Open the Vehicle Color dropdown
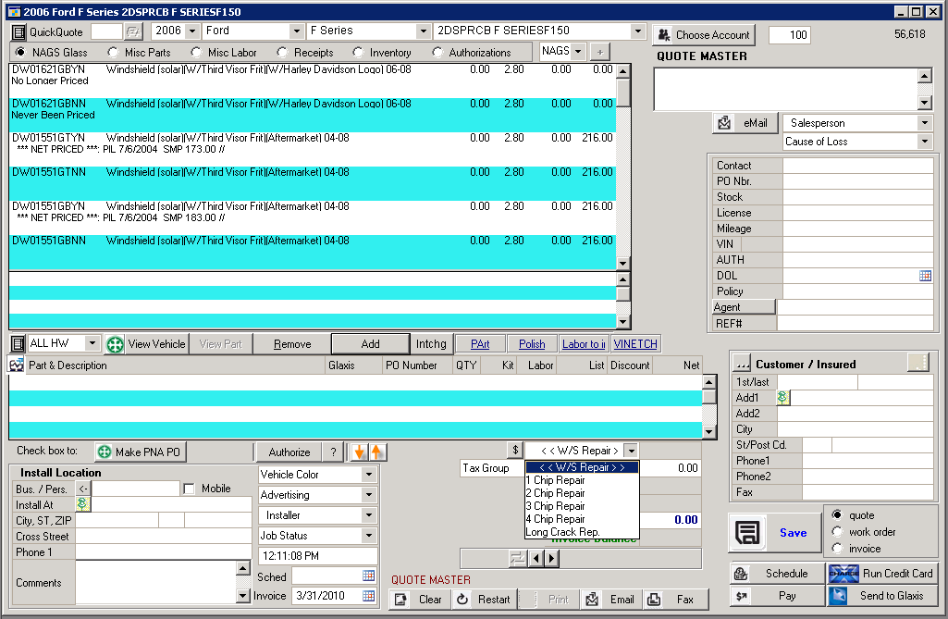The width and height of the screenshot is (948, 619). tap(368, 475)
